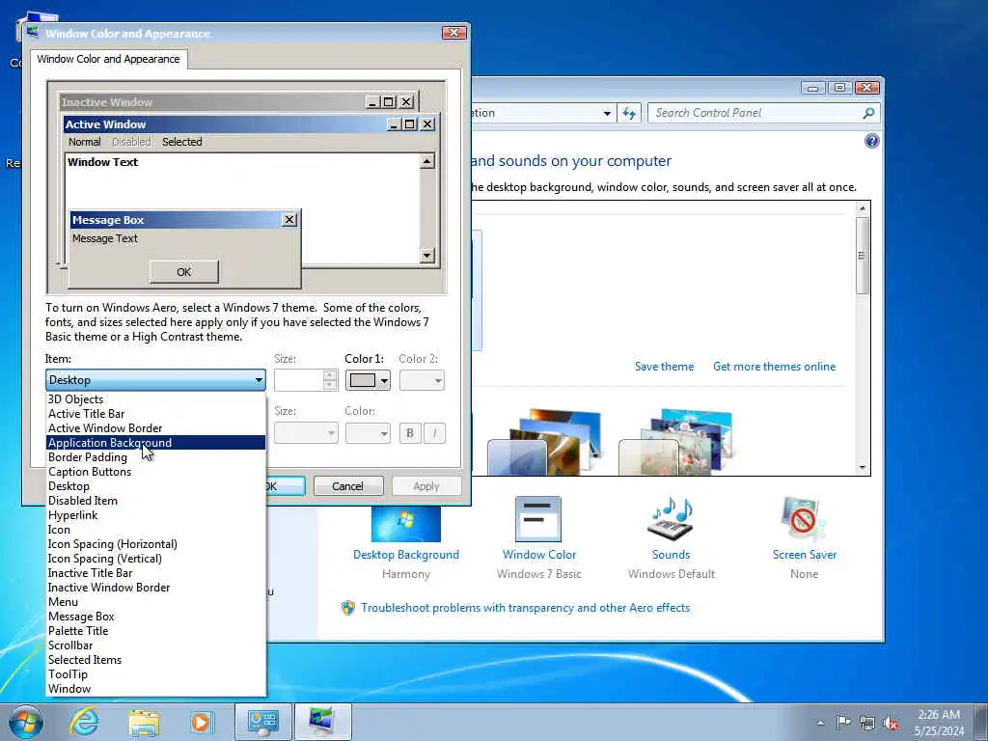988x741 pixels.
Task: Choose Border Padding from the list
Action: point(155,457)
